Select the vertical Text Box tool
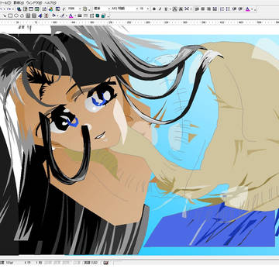Screen dimensions: 279x279 pyautogui.click(x=34, y=15)
